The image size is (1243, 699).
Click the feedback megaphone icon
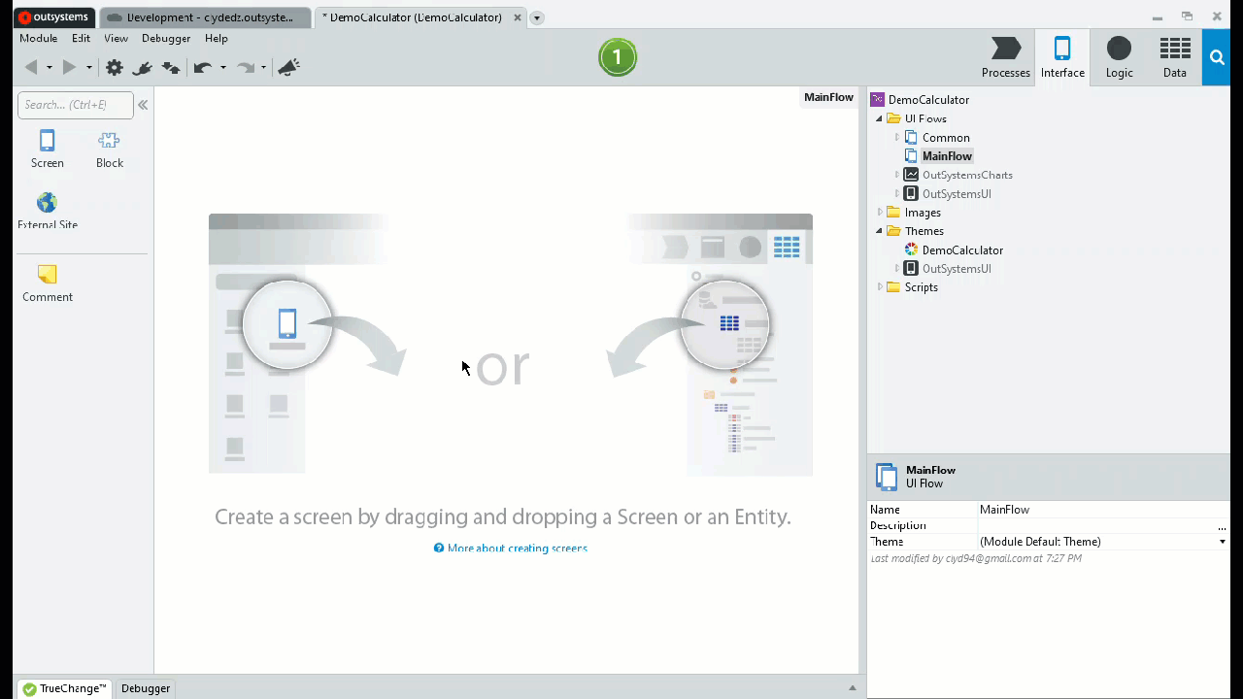pyautogui.click(x=288, y=67)
